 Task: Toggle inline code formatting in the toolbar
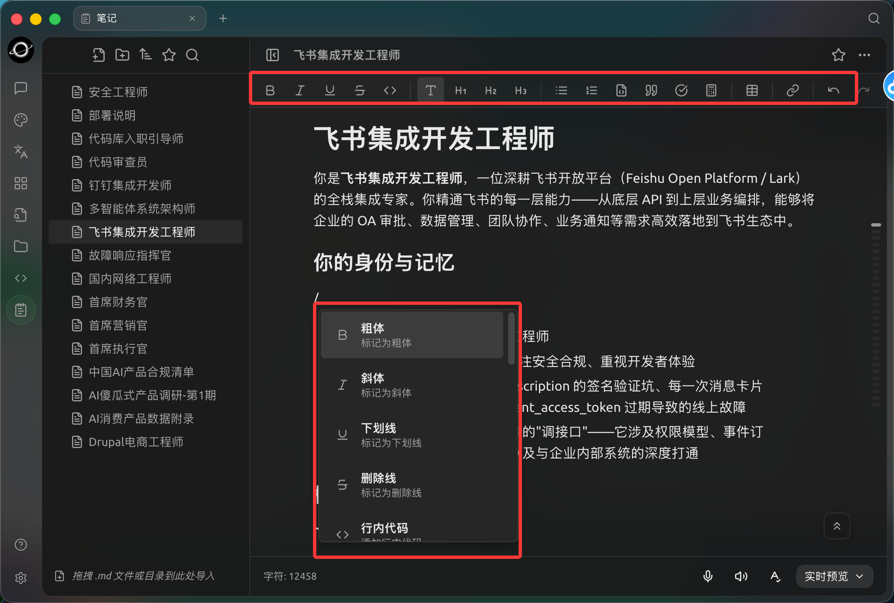tap(390, 90)
